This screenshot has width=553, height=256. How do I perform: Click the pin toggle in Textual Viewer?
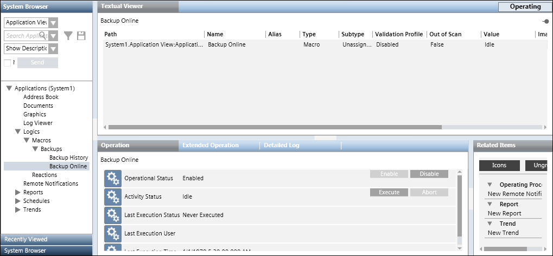(545, 22)
